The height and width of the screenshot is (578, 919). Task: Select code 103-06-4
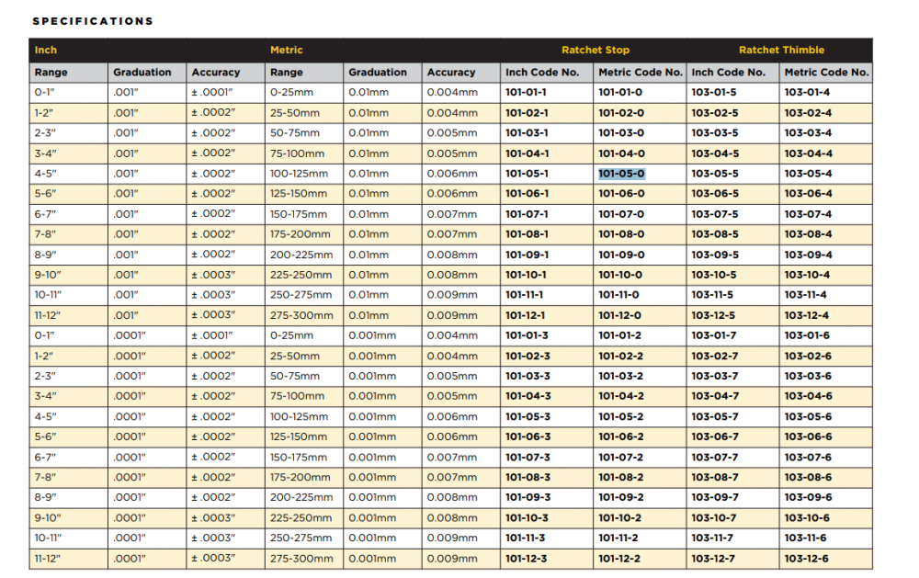(808, 194)
